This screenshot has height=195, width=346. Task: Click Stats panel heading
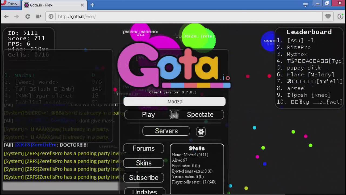click(197, 148)
